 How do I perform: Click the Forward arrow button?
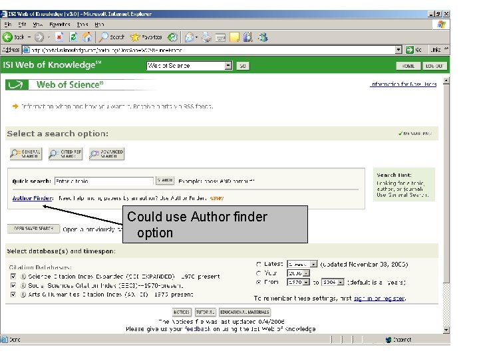click(x=39, y=37)
